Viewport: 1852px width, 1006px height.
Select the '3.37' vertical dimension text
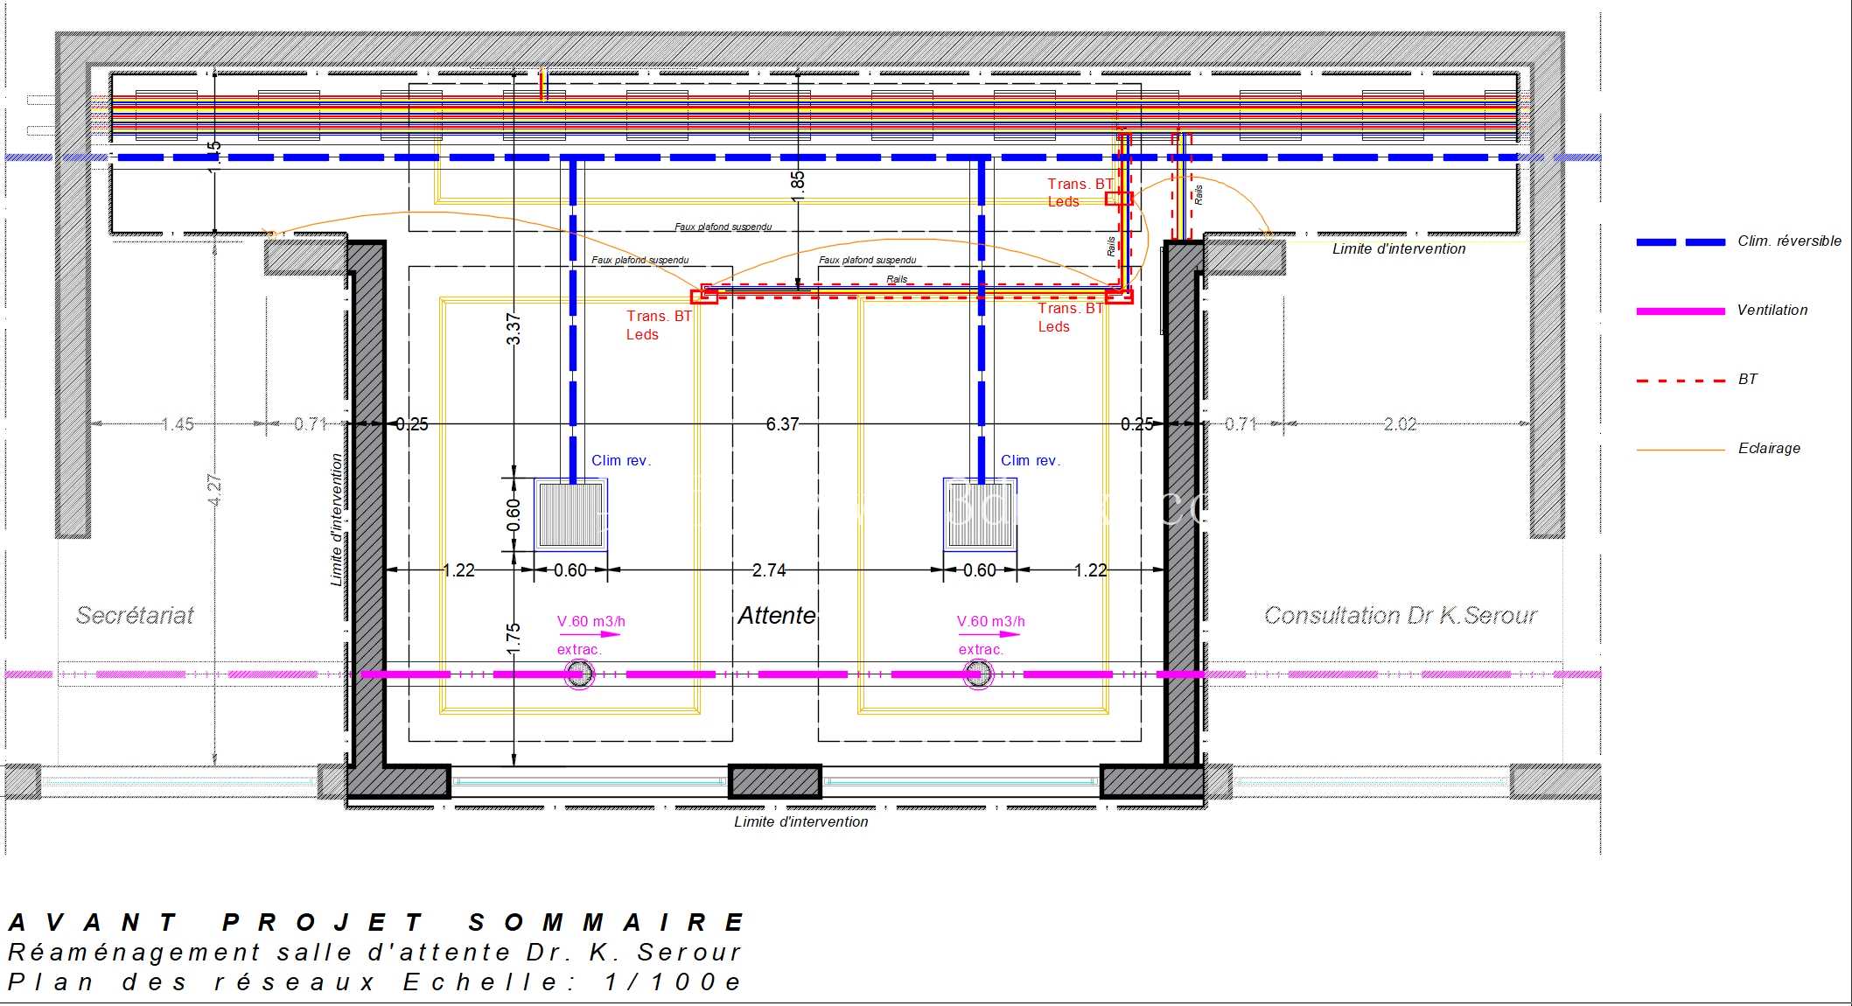coord(514,329)
